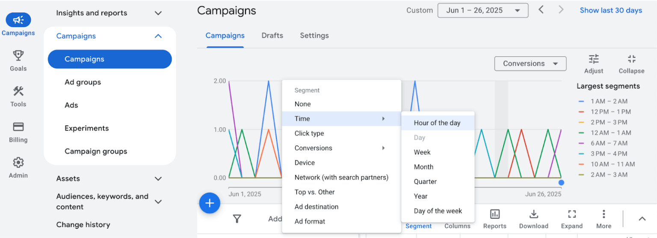
Task: Open Tools via the wrench icon
Action: (x=18, y=91)
